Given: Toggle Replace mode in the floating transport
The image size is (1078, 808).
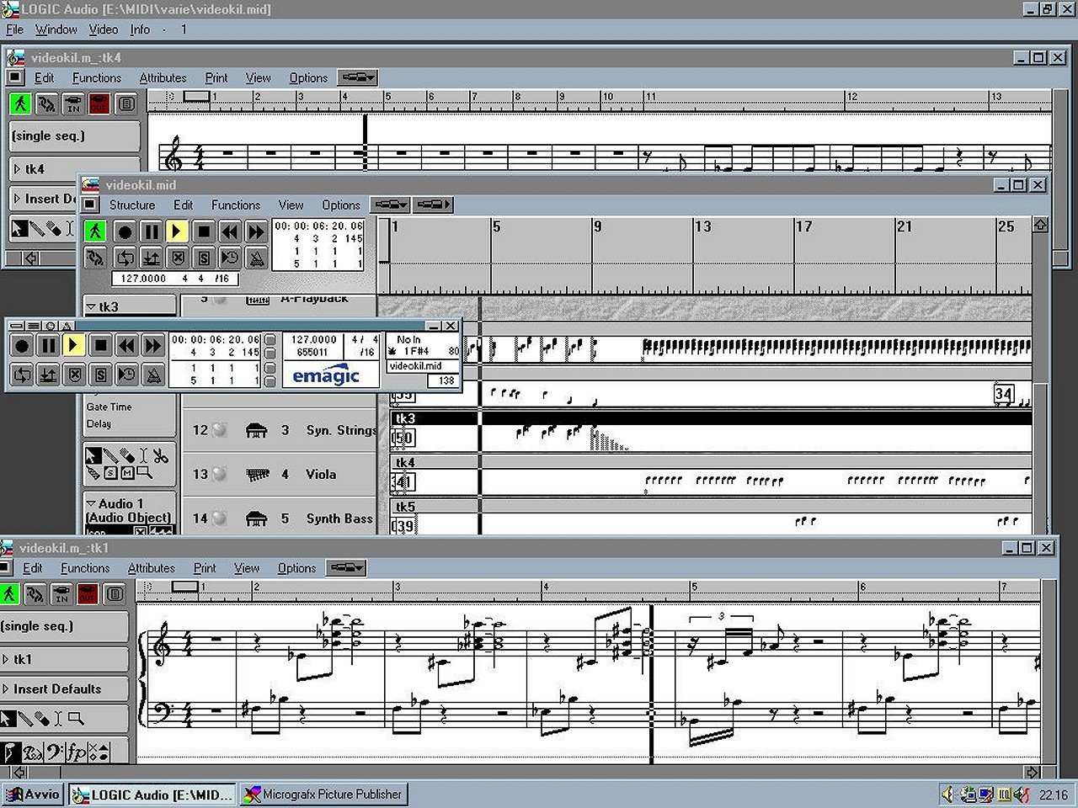Looking at the screenshot, I should click(x=74, y=375).
